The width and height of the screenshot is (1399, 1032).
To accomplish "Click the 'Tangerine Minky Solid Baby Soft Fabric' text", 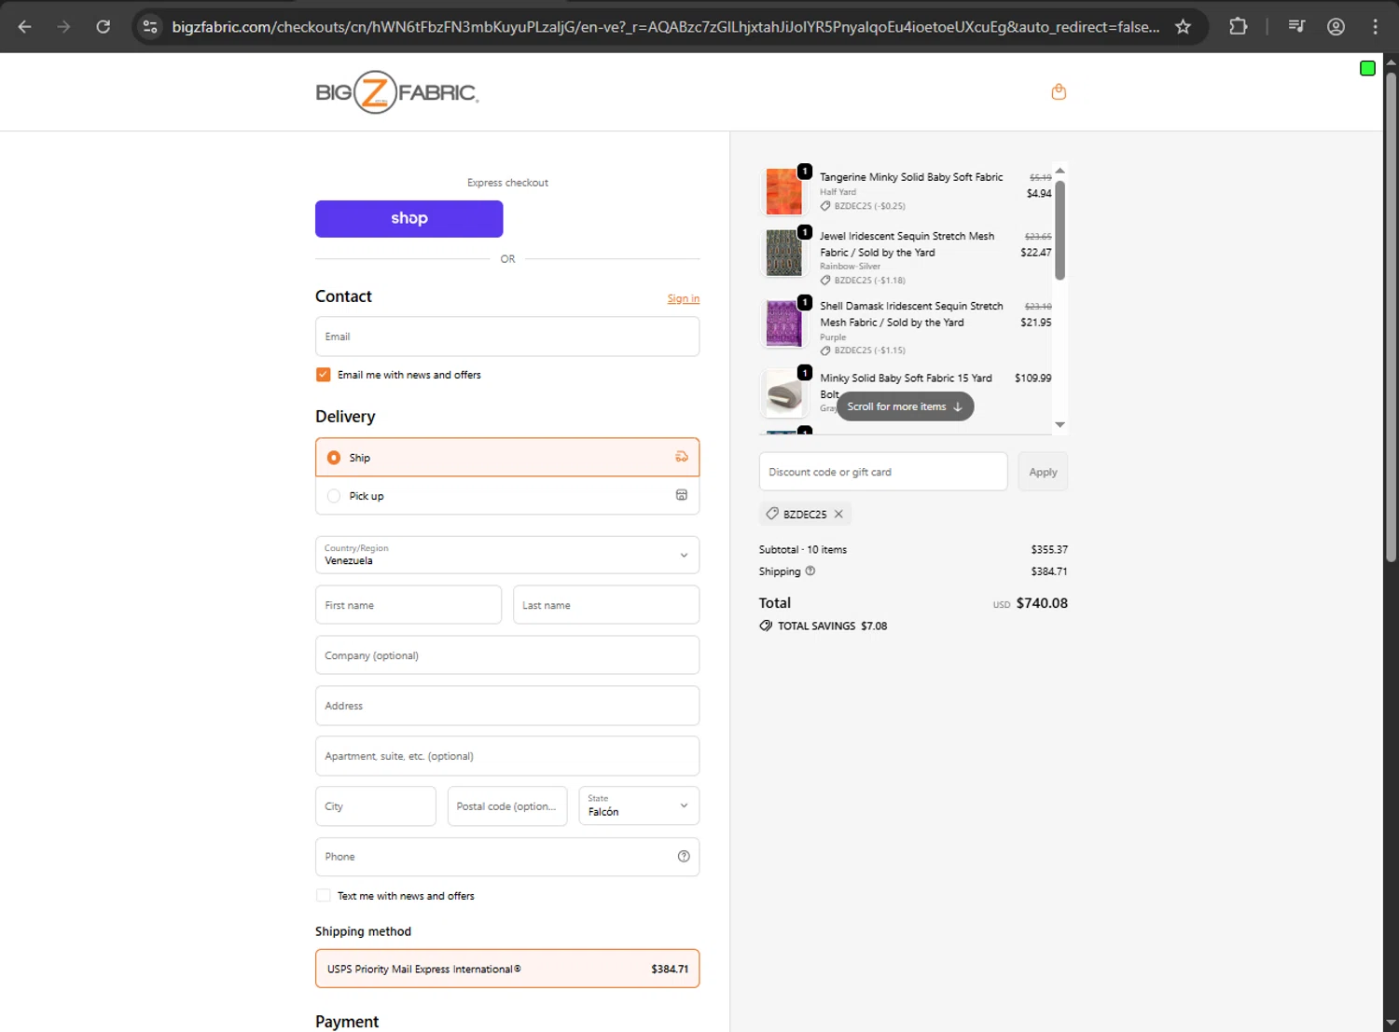I will click(911, 177).
